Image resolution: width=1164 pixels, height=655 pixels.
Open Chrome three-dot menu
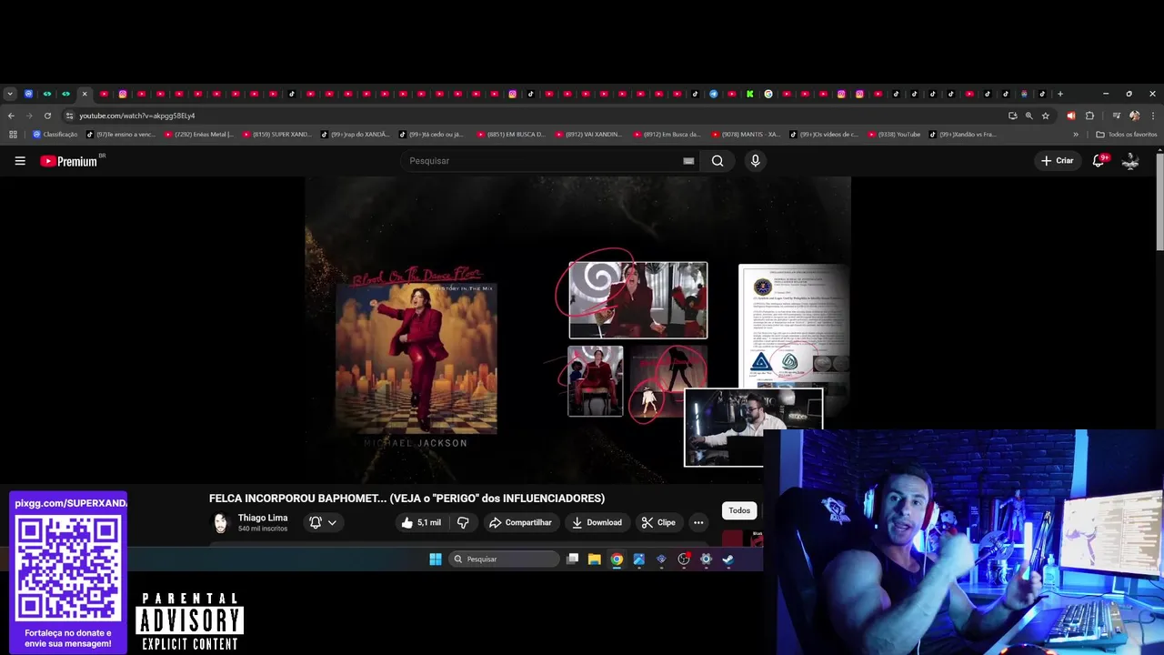(1153, 116)
